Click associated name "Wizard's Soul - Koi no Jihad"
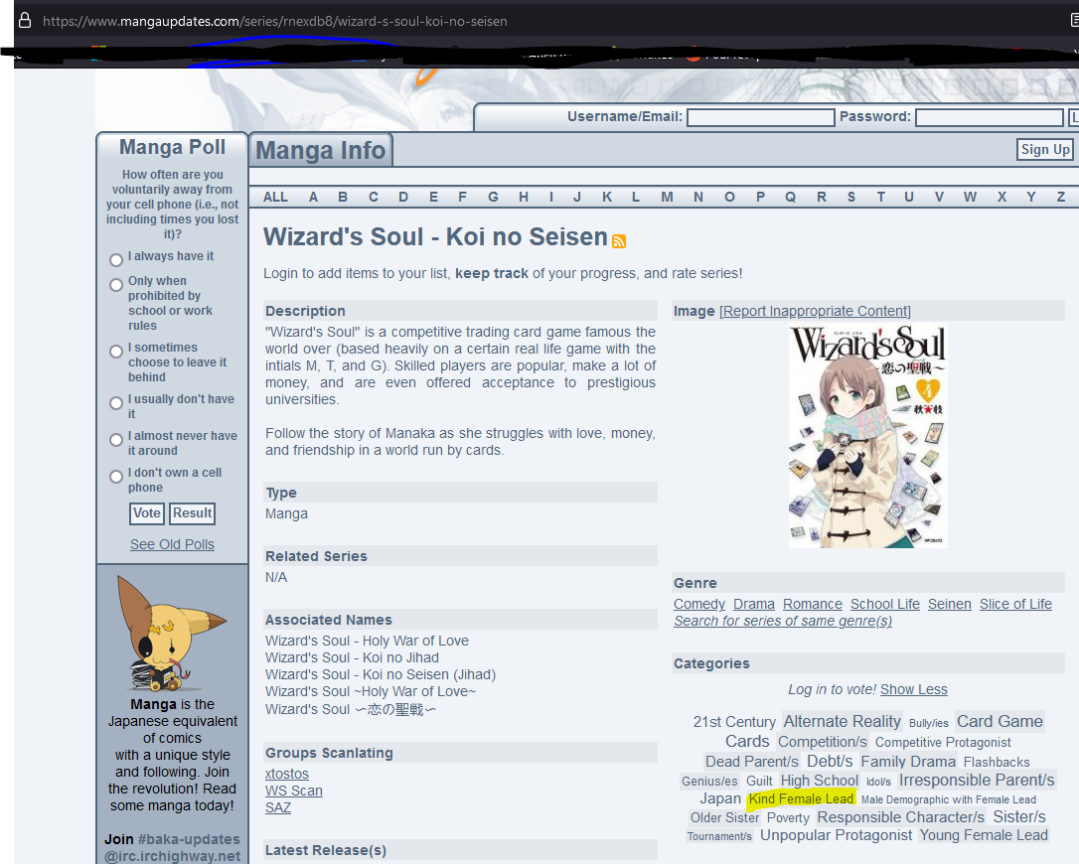Image resolution: width=1079 pixels, height=864 pixels. [x=352, y=657]
